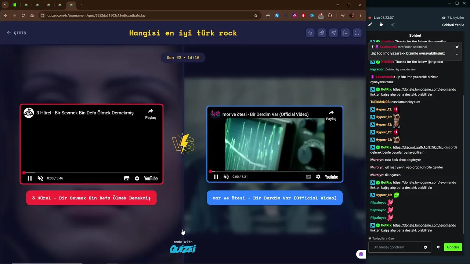Viewport: 470px width, 264px height.
Task: Send message with Gönder button
Action: coord(453,247)
